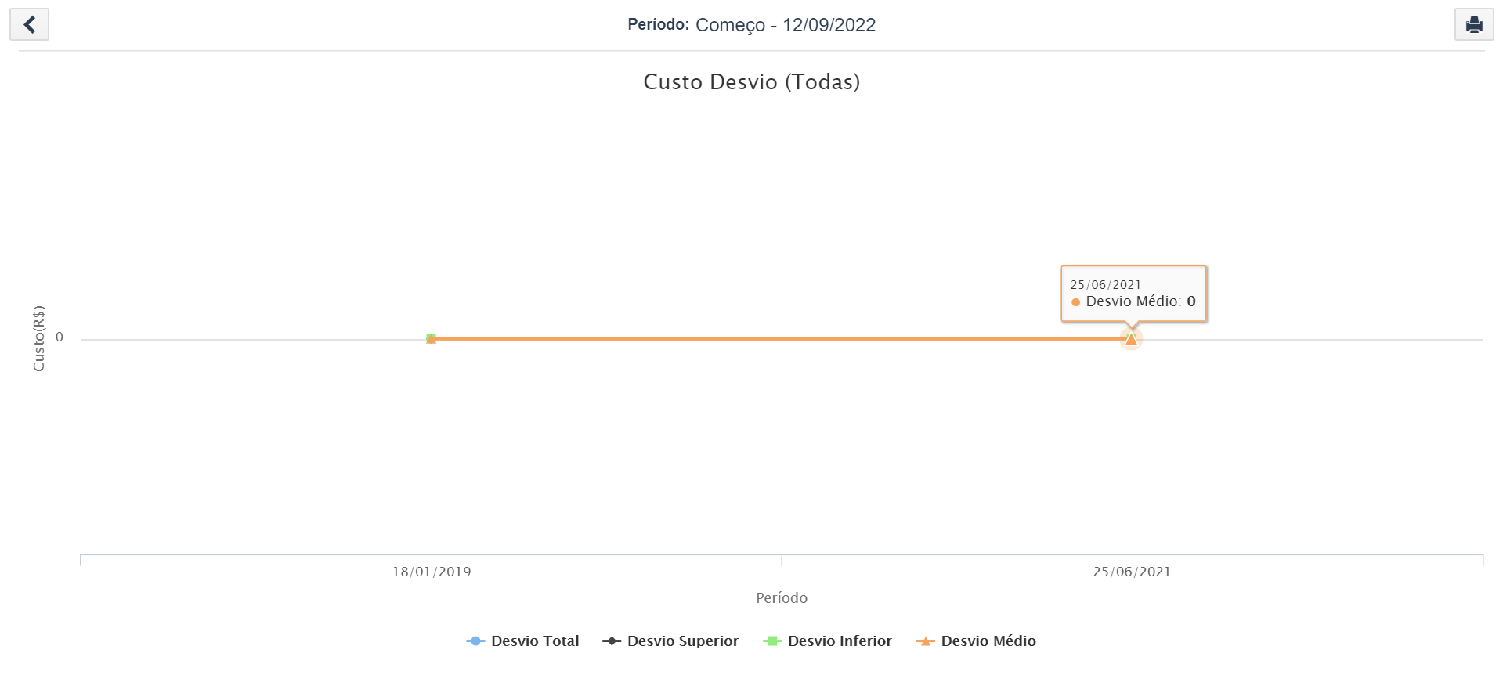1503x682 pixels.
Task: Click the 'Período' x-axis title
Action: click(x=781, y=598)
